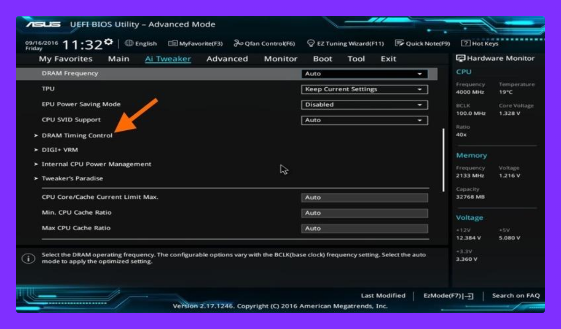
Task: Open the Monitor tab
Action: click(x=280, y=59)
